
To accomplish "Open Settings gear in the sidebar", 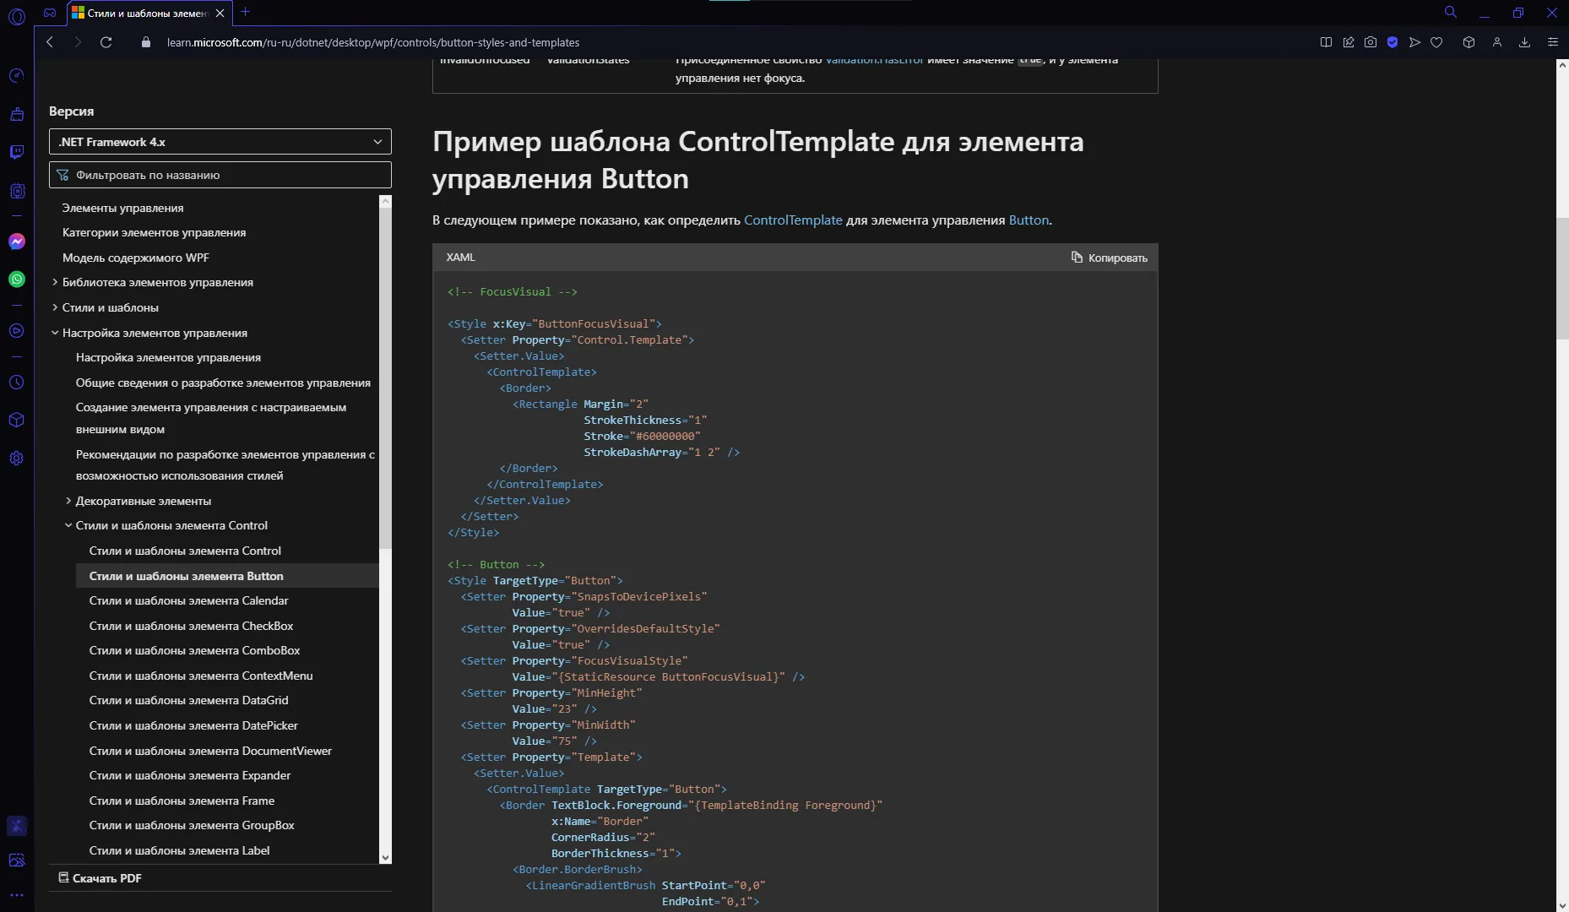I will 17,459.
